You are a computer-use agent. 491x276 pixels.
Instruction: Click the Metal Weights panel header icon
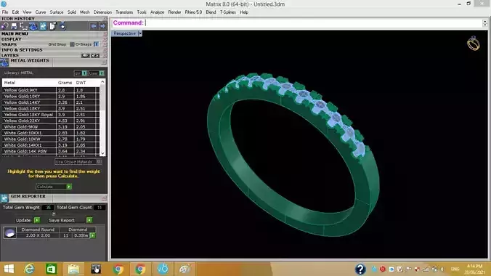(x=4, y=62)
